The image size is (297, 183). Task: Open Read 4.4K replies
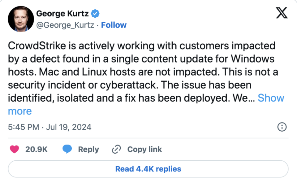coord(148,169)
